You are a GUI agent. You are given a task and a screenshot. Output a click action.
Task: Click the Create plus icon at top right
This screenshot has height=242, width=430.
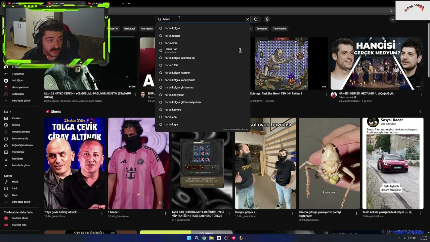point(393,19)
